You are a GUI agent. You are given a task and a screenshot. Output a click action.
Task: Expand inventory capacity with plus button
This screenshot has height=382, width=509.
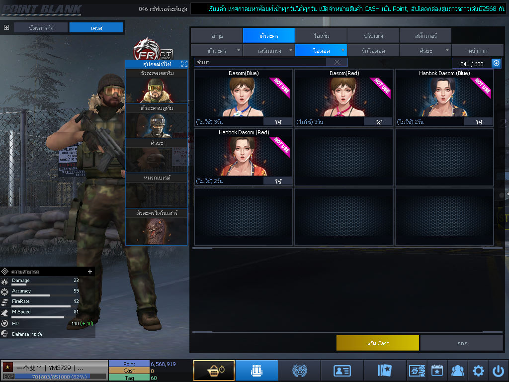pos(496,63)
